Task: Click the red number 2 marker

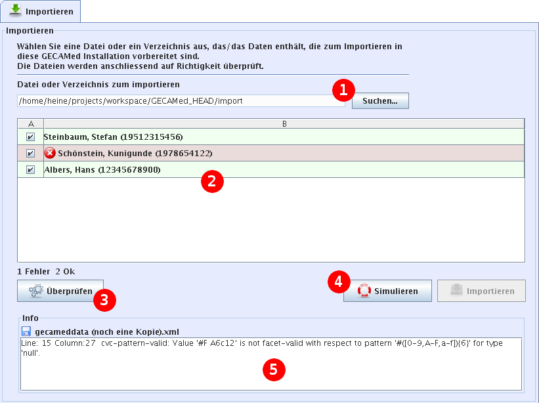Action: click(211, 181)
